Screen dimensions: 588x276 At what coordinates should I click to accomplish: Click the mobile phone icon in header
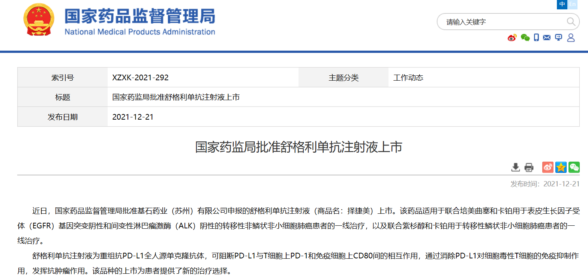pos(536,37)
